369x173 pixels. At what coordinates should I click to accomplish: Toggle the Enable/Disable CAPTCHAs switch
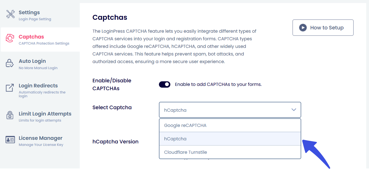click(165, 84)
